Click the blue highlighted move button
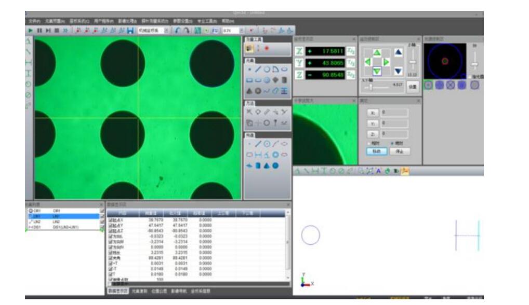 click(x=376, y=151)
